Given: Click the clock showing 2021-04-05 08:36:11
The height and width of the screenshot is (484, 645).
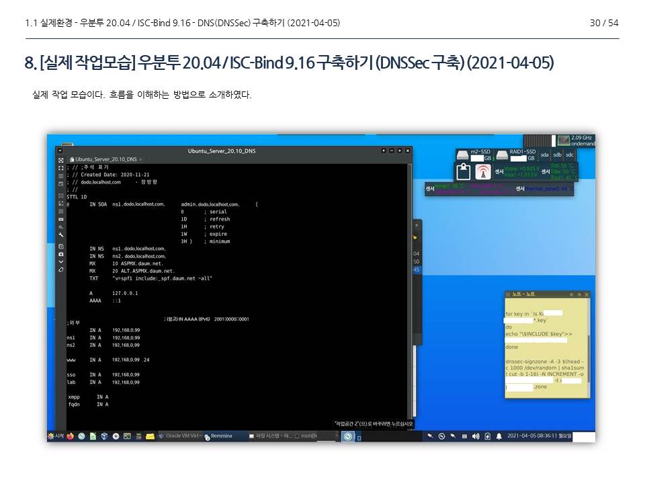Looking at the screenshot, I should point(539,436).
